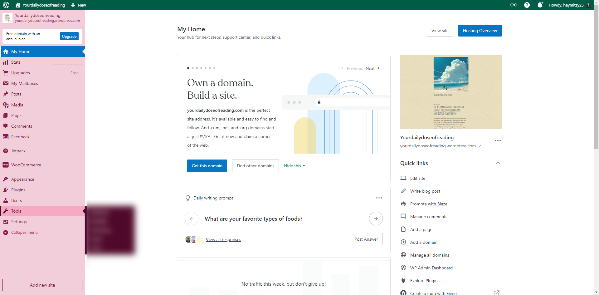Open the Users menu item
This screenshot has height=295, width=599.
(43, 200)
